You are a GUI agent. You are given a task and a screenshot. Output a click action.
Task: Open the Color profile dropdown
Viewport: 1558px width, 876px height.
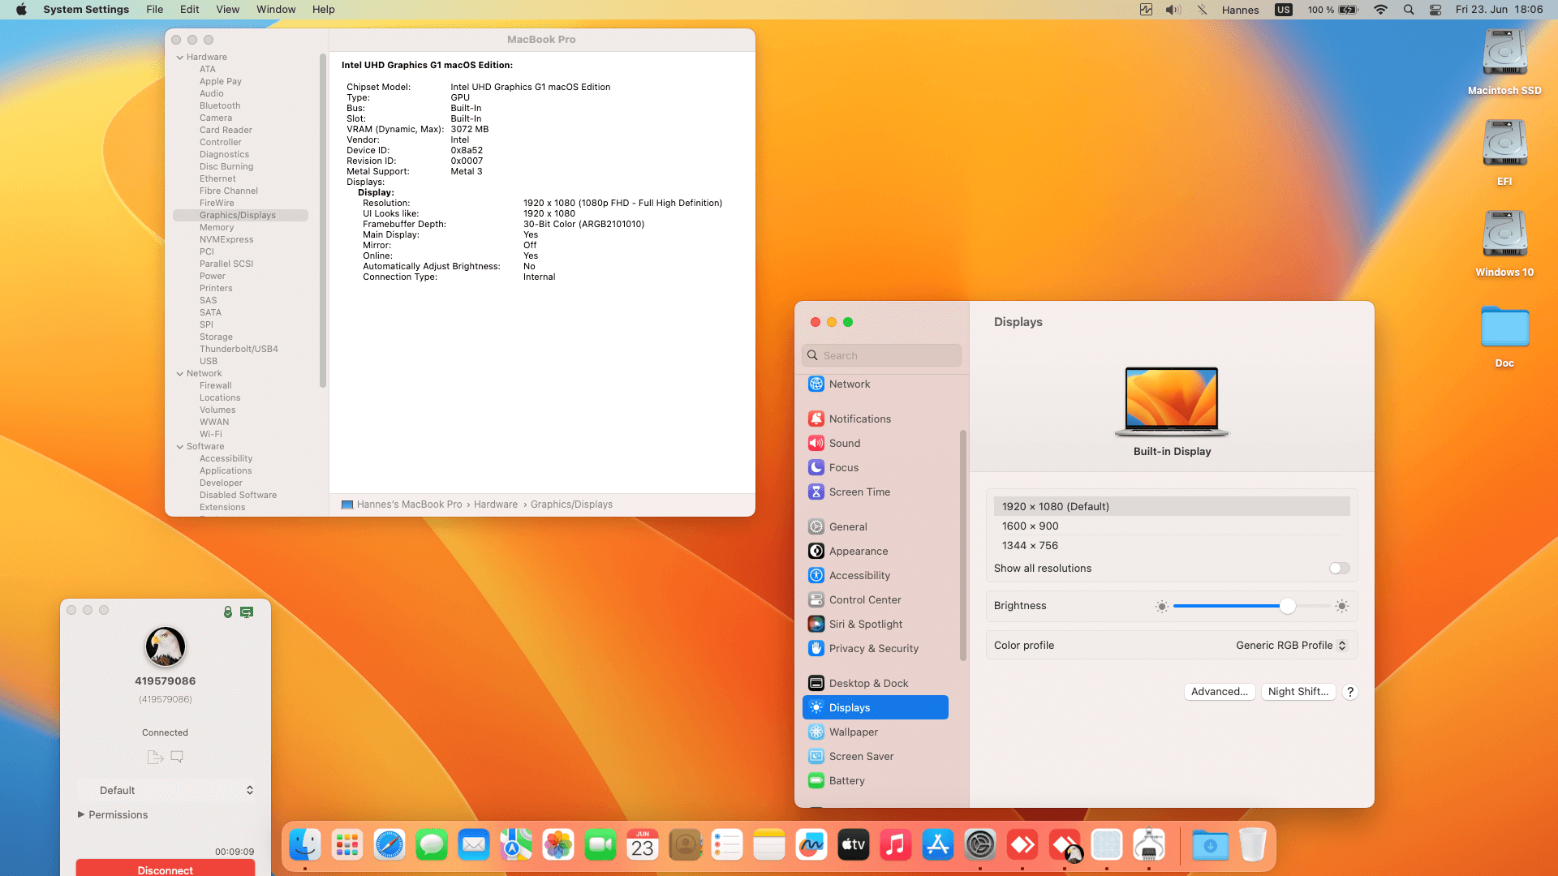click(1290, 646)
